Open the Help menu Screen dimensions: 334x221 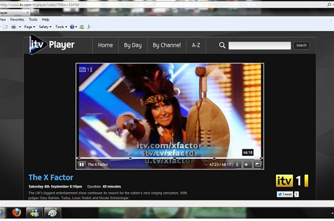[x=45, y=19]
